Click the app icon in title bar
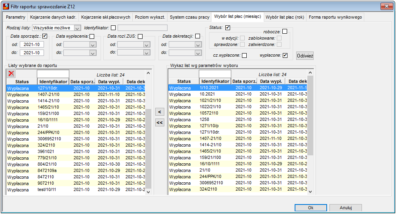 click(6, 6)
